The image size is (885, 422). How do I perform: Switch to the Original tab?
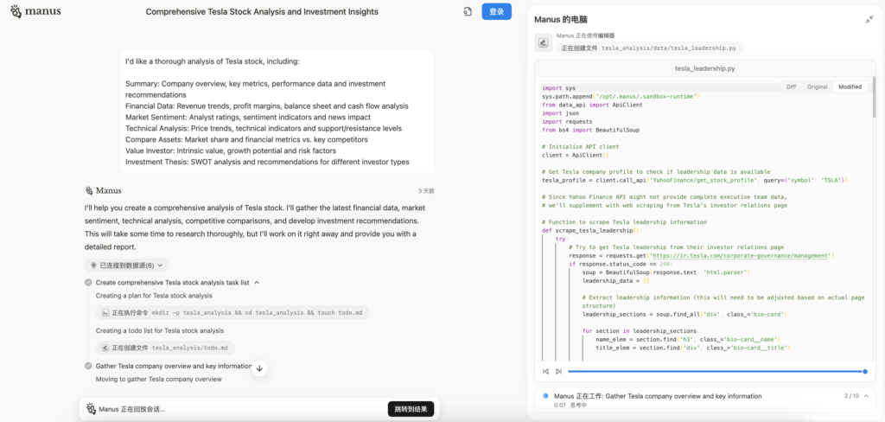coord(817,87)
